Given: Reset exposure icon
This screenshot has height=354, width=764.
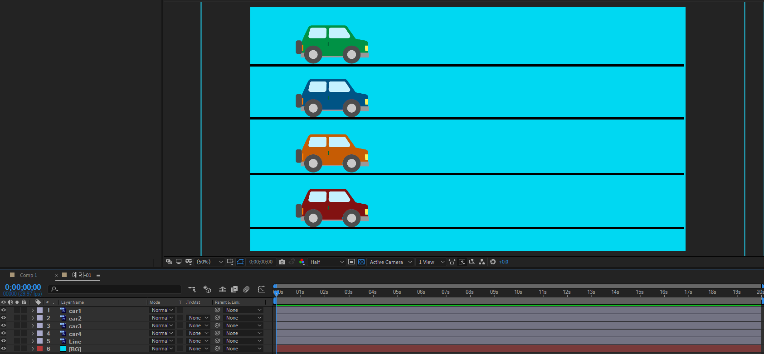Looking at the screenshot, I should (493, 262).
